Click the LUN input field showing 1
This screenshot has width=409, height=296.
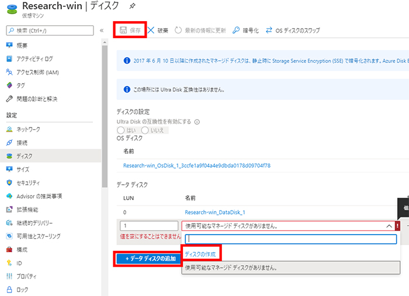[148, 226]
